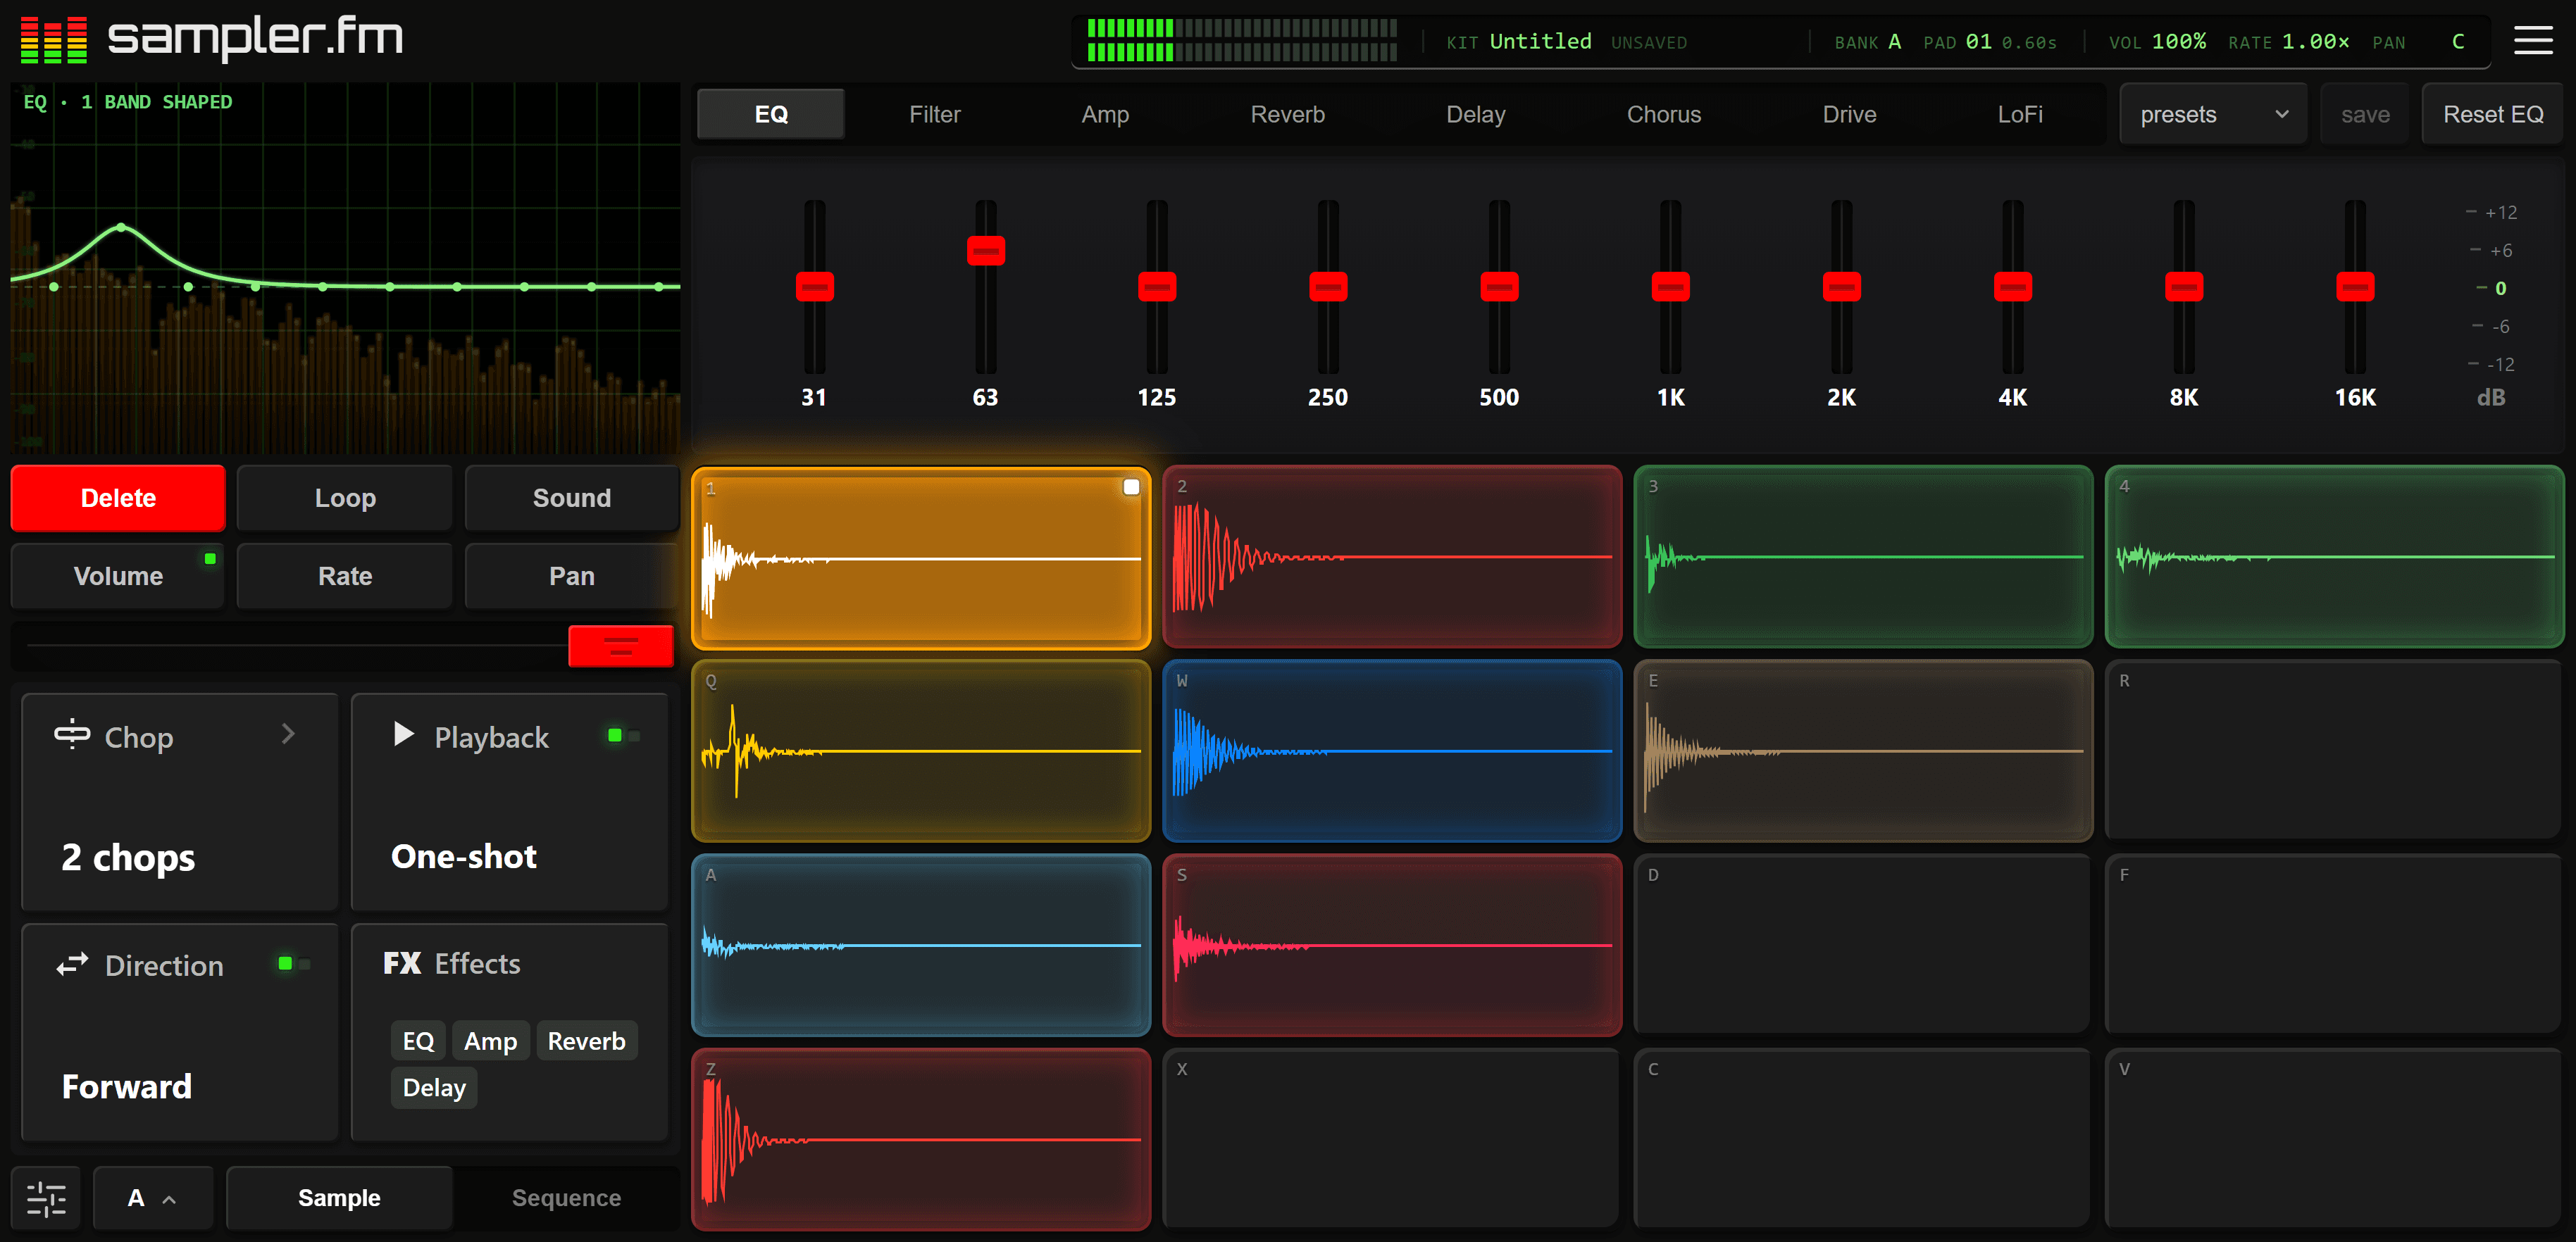
Task: Open the bank A selector
Action: (152, 1198)
